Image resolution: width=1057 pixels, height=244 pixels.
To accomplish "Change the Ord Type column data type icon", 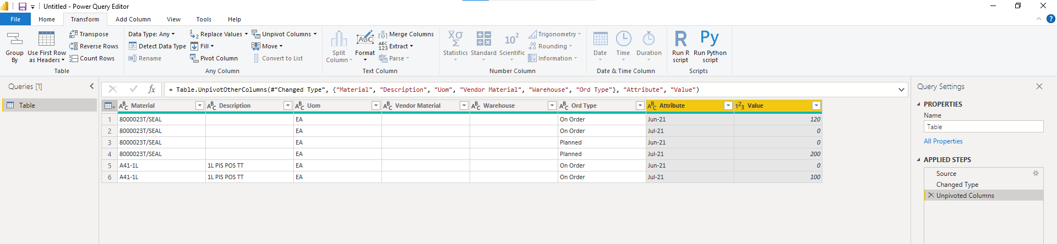I will [564, 106].
